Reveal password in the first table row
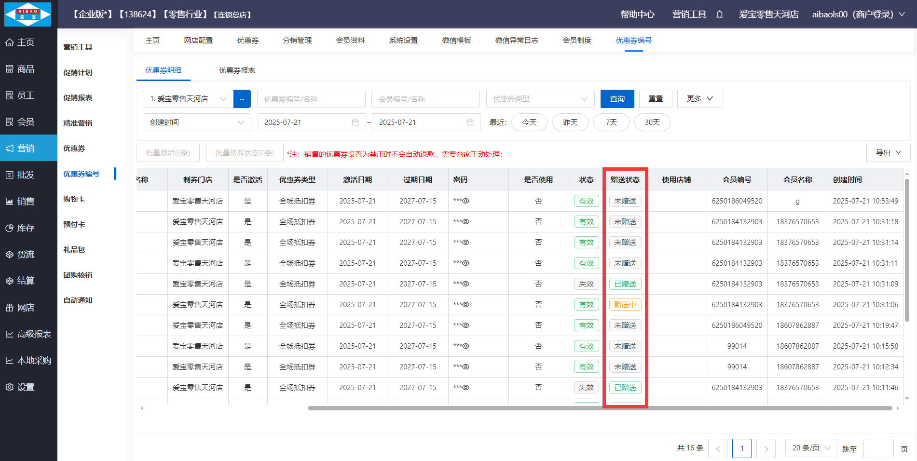 coord(466,201)
